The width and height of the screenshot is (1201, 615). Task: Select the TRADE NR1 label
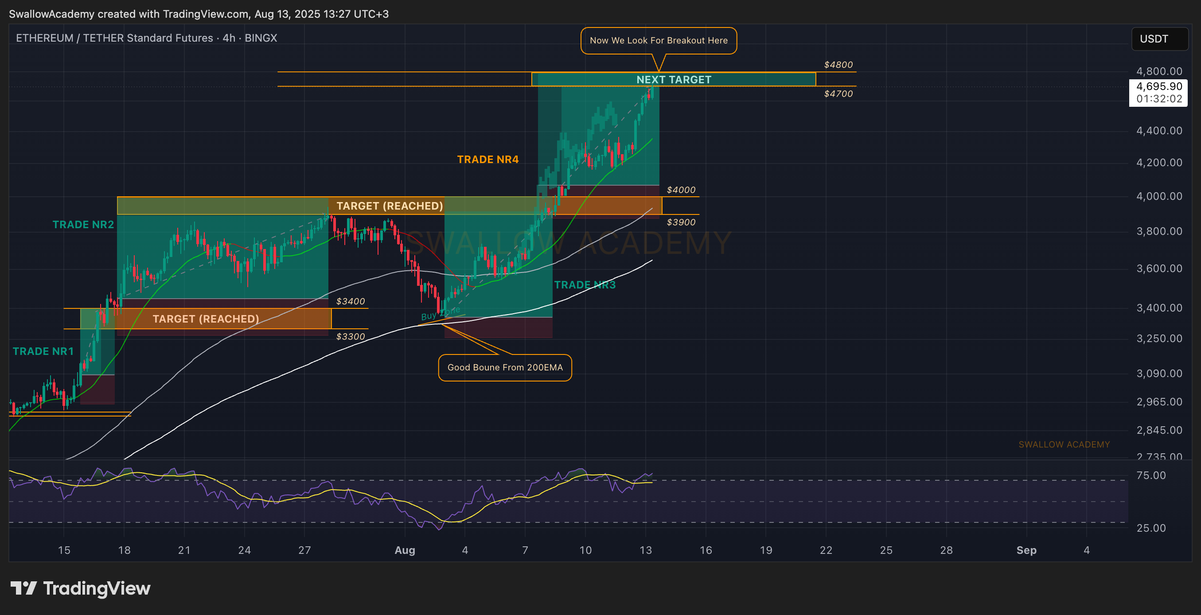coord(43,351)
